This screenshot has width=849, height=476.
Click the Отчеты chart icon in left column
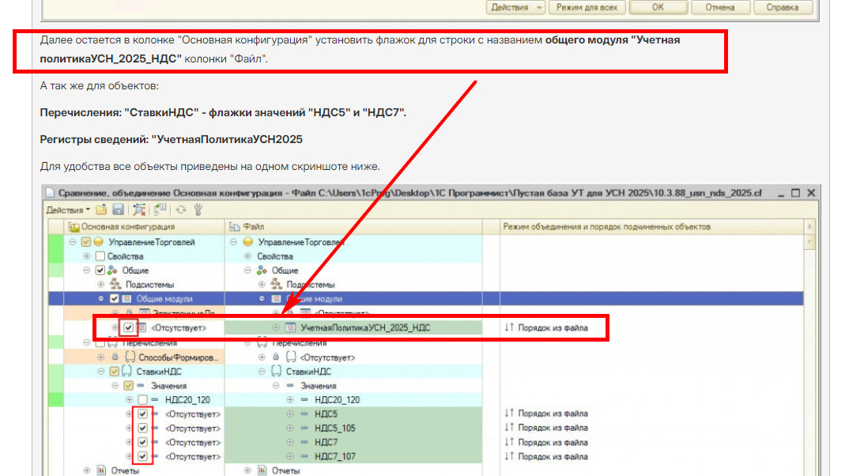(x=101, y=470)
